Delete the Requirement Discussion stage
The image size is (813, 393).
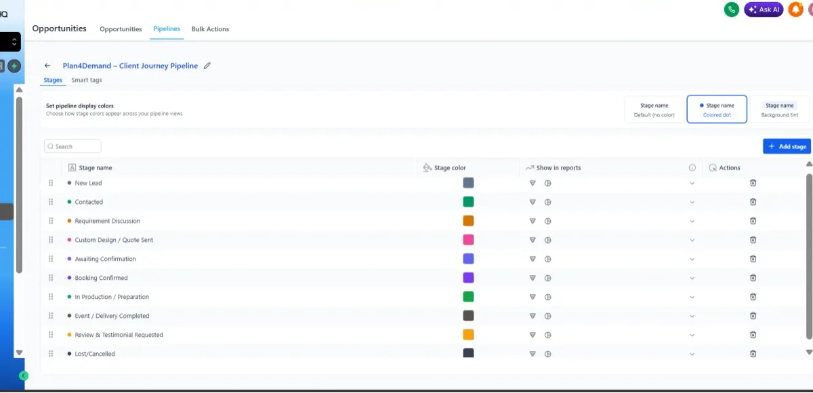pyautogui.click(x=753, y=221)
